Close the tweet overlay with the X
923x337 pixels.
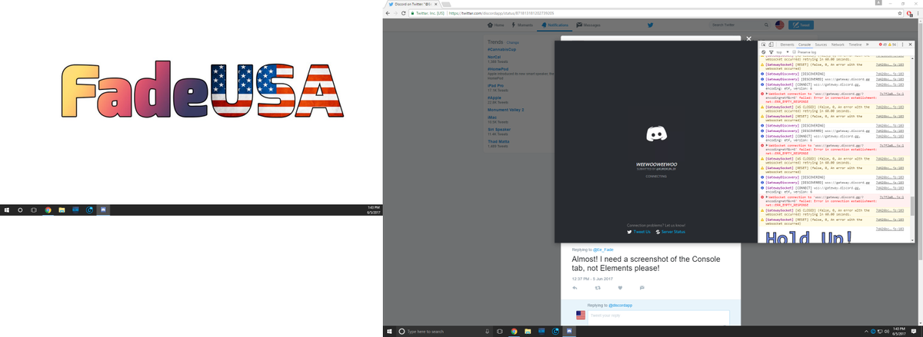[x=748, y=39]
